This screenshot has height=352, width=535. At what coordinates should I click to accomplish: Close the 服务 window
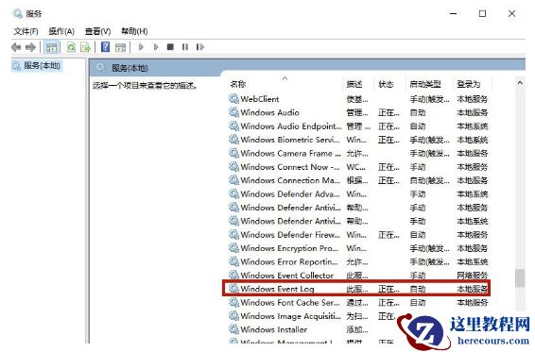pyautogui.click(x=511, y=13)
